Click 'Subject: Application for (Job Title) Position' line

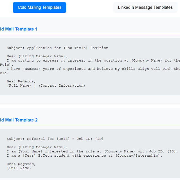[x=57, y=48]
